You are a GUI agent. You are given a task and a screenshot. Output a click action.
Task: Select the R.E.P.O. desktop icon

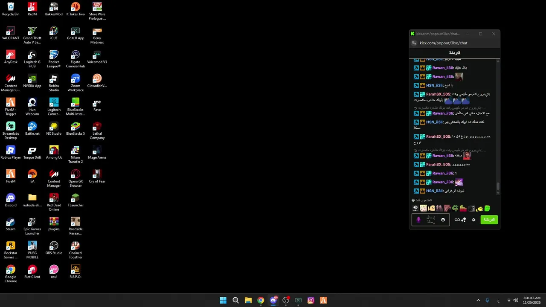point(76,272)
